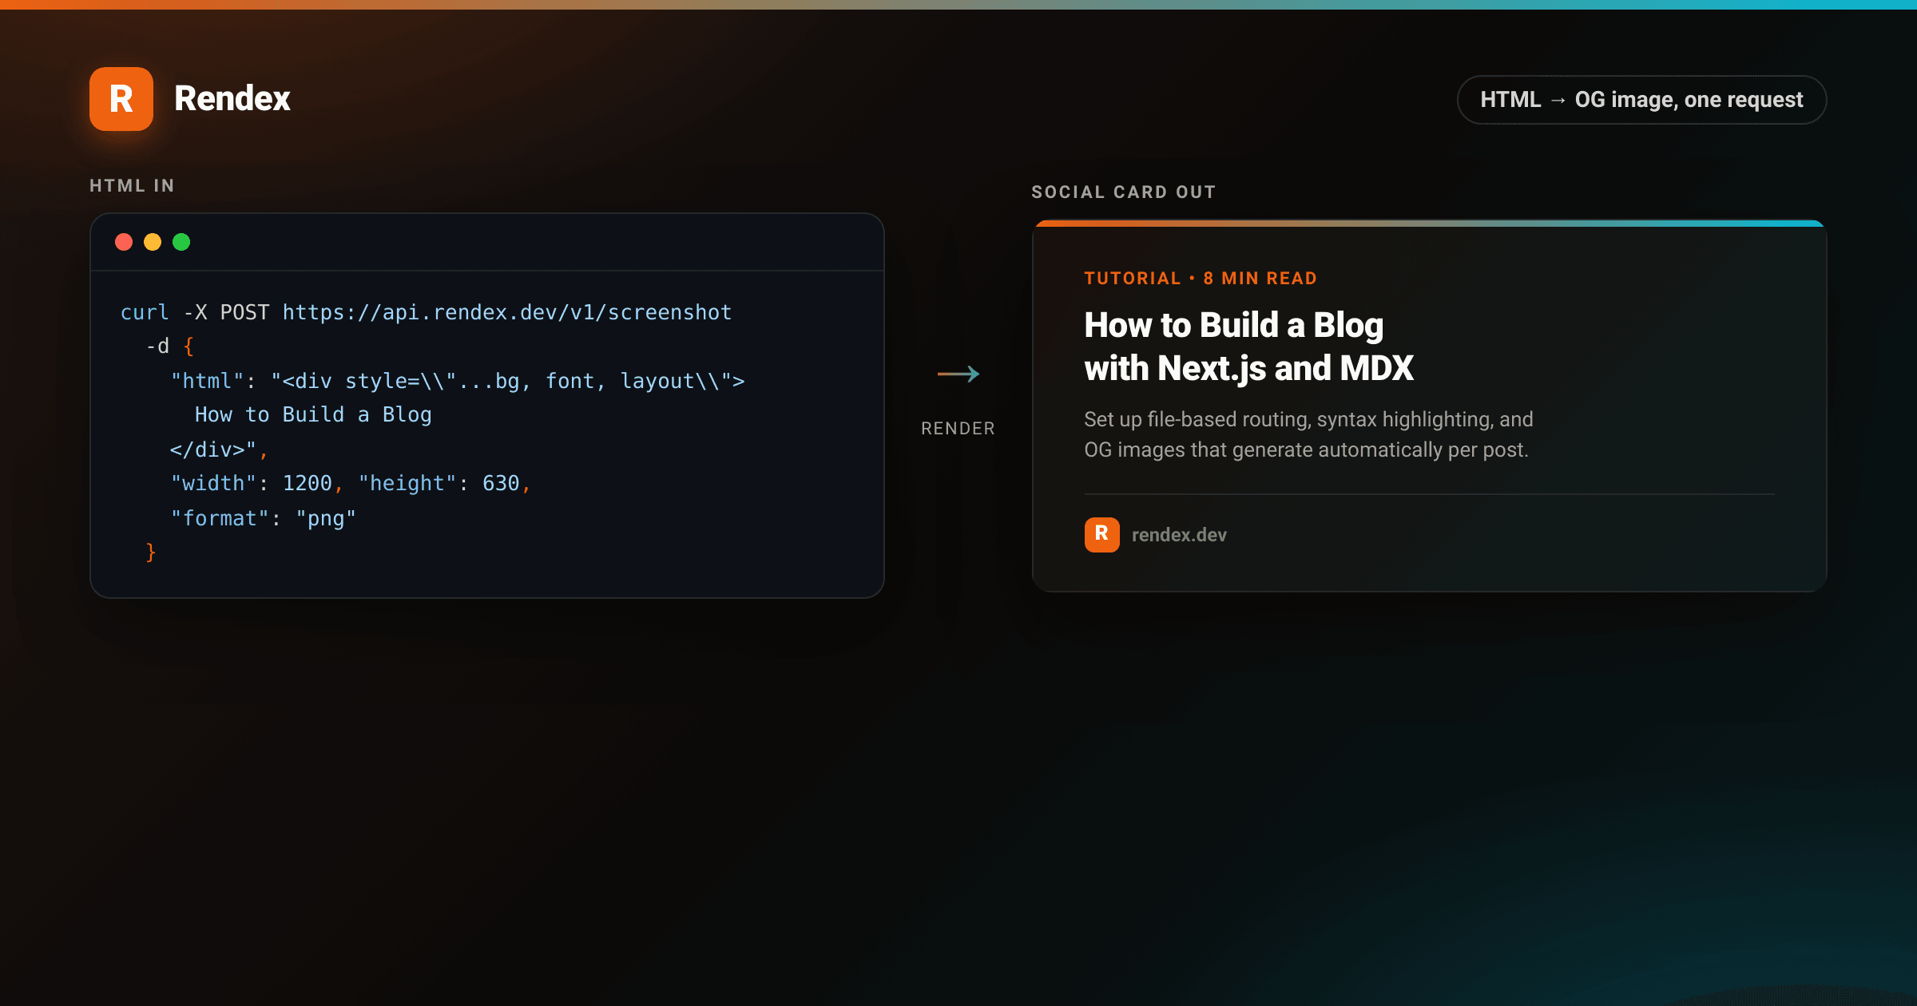Click the render arrow icon between panels
The width and height of the screenshot is (1917, 1006).
click(x=958, y=374)
